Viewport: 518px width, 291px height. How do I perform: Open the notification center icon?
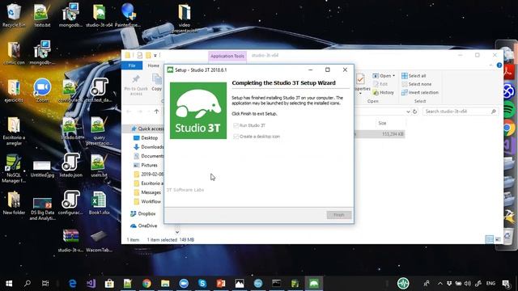pyautogui.click(x=506, y=283)
